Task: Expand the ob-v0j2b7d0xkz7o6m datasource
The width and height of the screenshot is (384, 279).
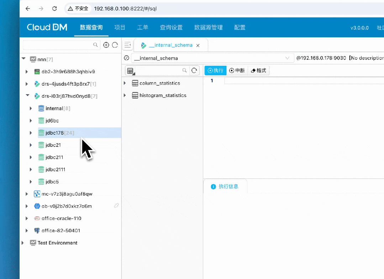Action: pos(27,206)
